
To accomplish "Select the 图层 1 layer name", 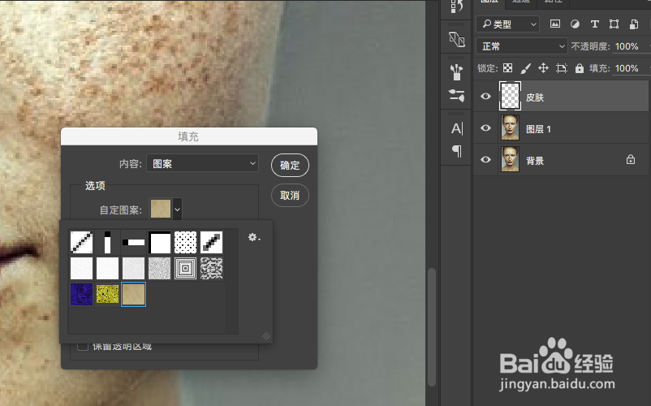I will 538,129.
